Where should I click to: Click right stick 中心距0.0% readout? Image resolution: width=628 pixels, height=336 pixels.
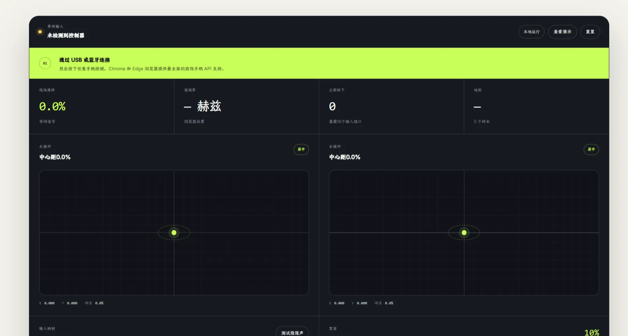coord(345,157)
